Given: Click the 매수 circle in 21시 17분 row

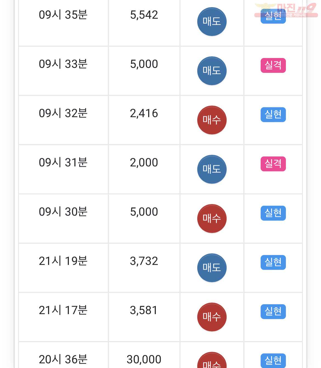Looking at the screenshot, I should [212, 317].
